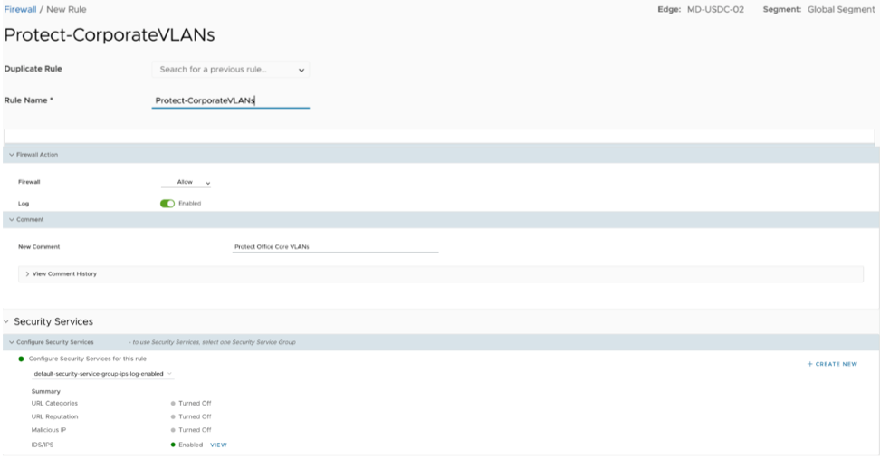This screenshot has height=459, width=880.
Task: Click into the Rule Name input field
Action: click(230, 100)
